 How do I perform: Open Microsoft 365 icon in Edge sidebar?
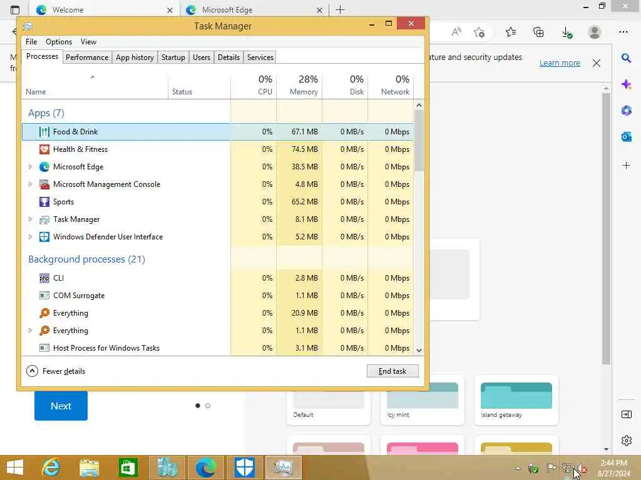(626, 111)
